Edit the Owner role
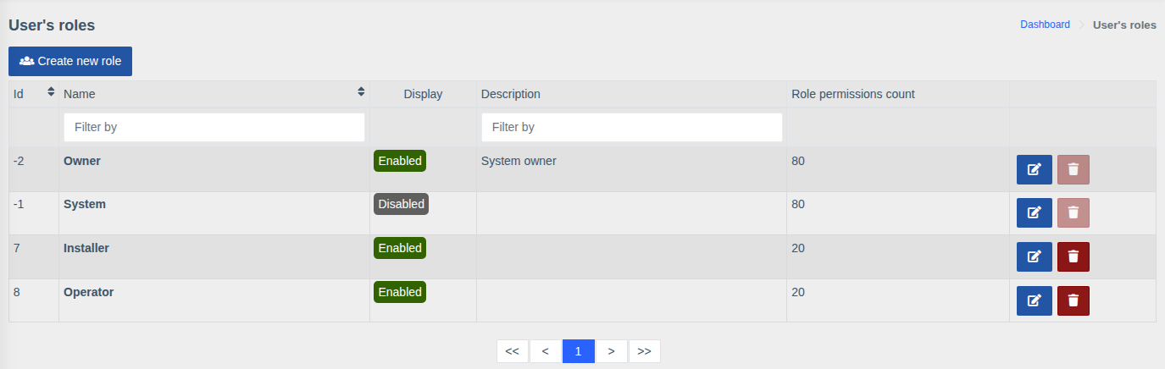Image resolution: width=1165 pixels, height=369 pixels. tap(1035, 169)
